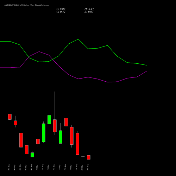
Task: Click the 07 May date label
Action: [26, 167]
